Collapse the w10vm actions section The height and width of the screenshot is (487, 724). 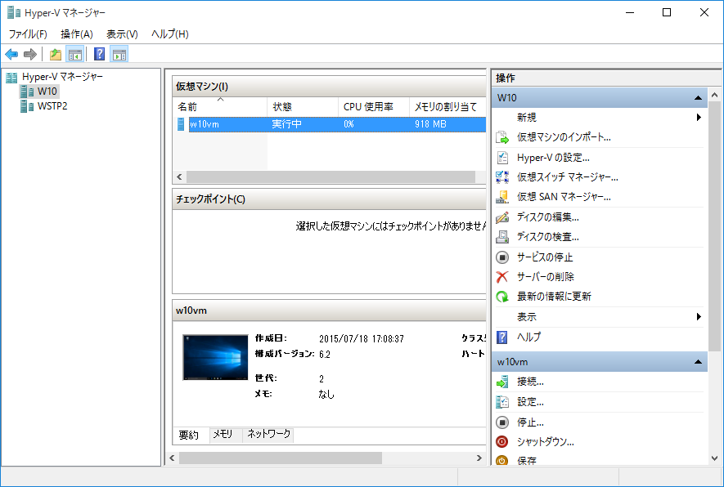tap(698, 362)
